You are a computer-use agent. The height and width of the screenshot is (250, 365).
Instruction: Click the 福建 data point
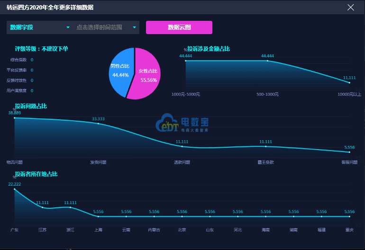(321, 216)
